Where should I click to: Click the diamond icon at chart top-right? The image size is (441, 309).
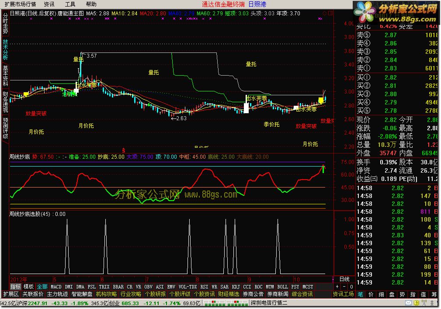tap(324, 13)
